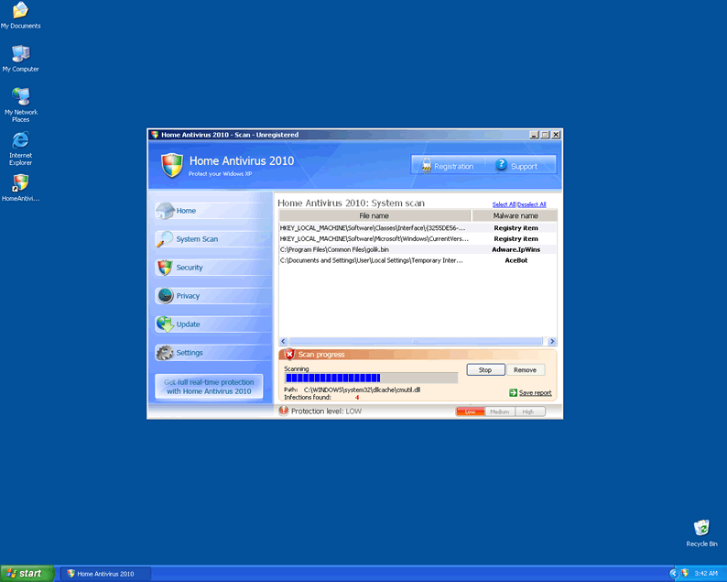Click the scan progress bar

(x=371, y=378)
